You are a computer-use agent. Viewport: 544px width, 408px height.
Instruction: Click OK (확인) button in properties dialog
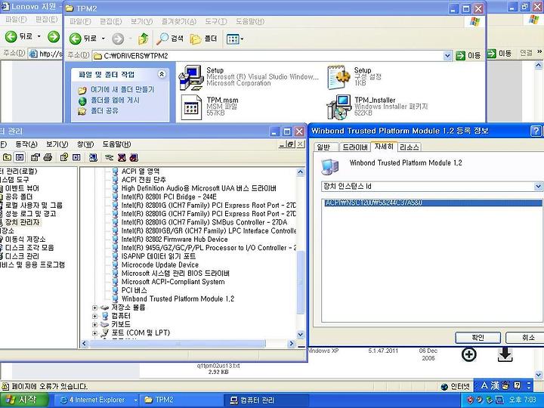point(478,337)
